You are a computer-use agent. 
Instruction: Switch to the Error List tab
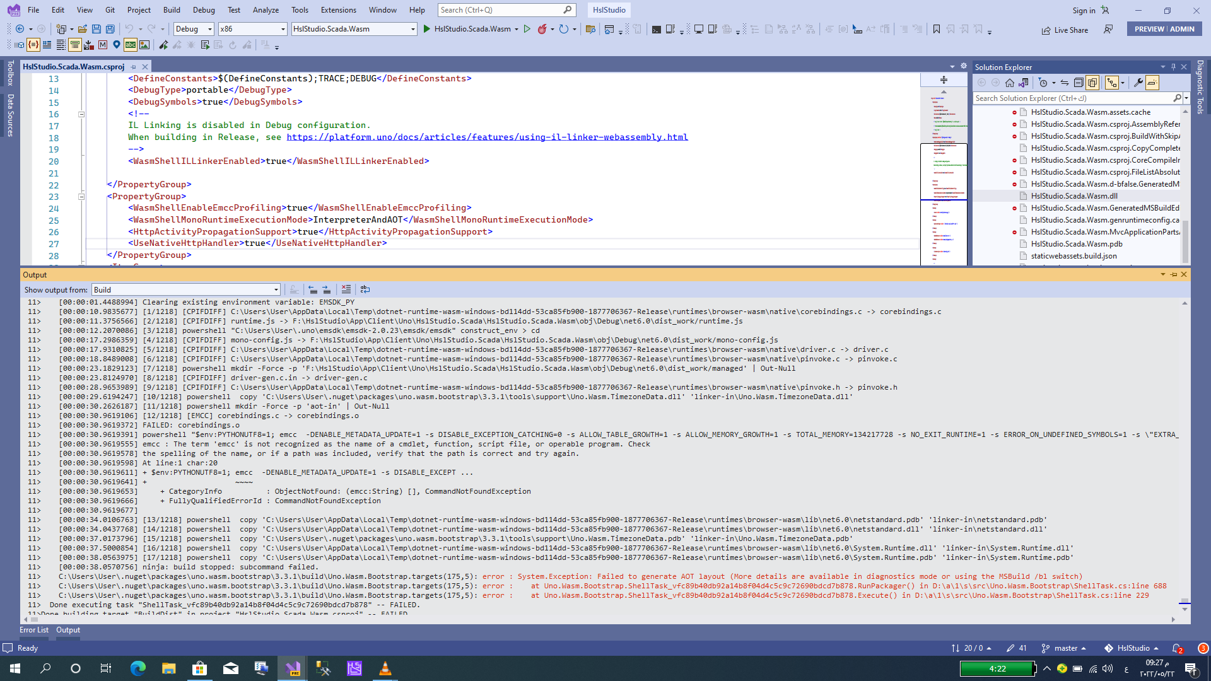point(34,630)
